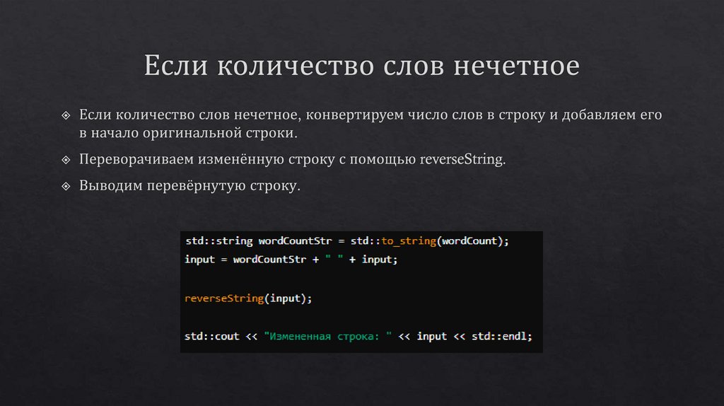Click the slide title "Если количество слов нечетное"

pyautogui.click(x=361, y=65)
